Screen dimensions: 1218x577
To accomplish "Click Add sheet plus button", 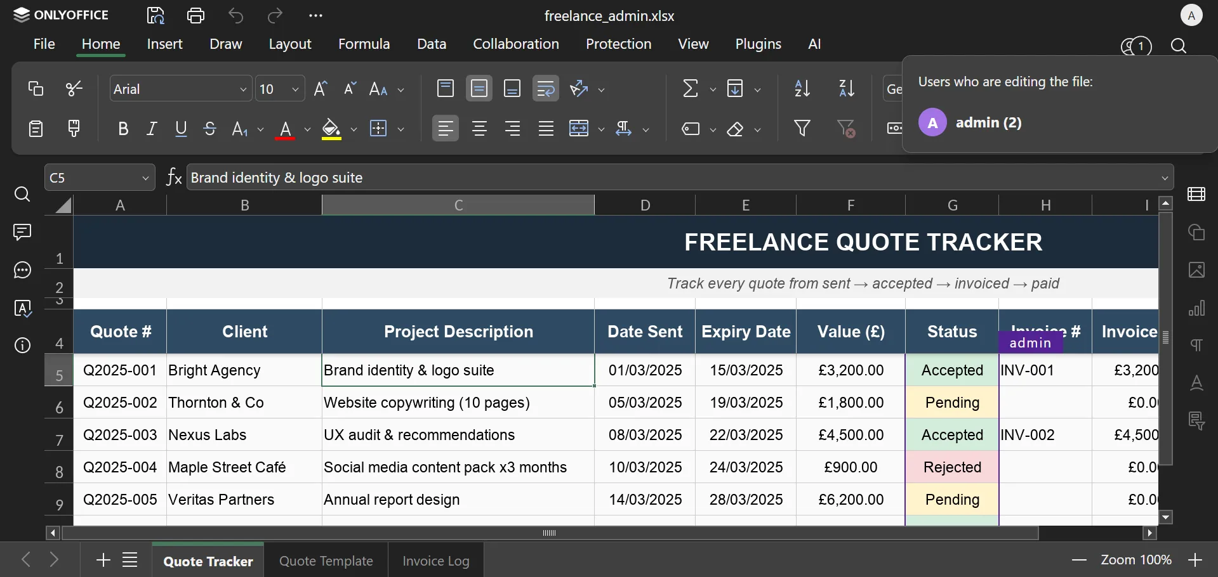I will click(x=102, y=561).
